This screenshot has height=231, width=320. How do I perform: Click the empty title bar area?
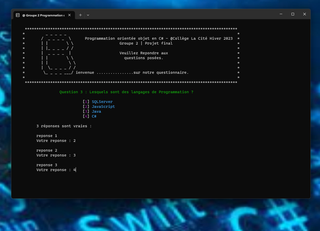[x=180, y=14]
